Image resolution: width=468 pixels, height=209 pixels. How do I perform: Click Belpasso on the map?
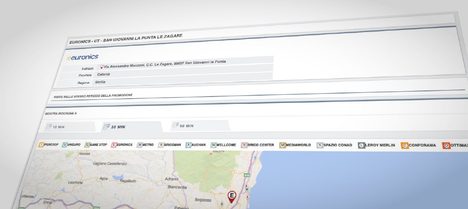tap(203, 200)
